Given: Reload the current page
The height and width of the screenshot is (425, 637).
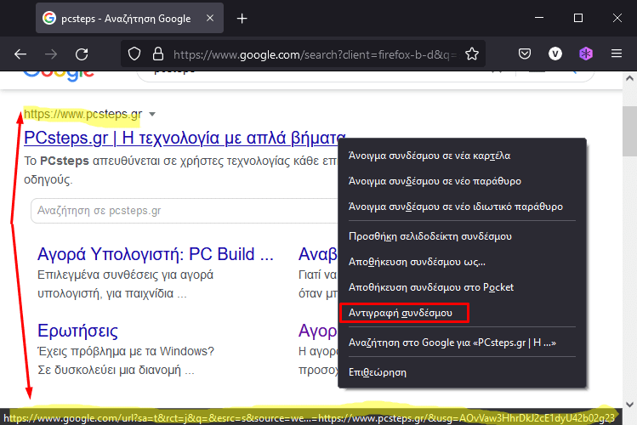Looking at the screenshot, I should click(82, 54).
